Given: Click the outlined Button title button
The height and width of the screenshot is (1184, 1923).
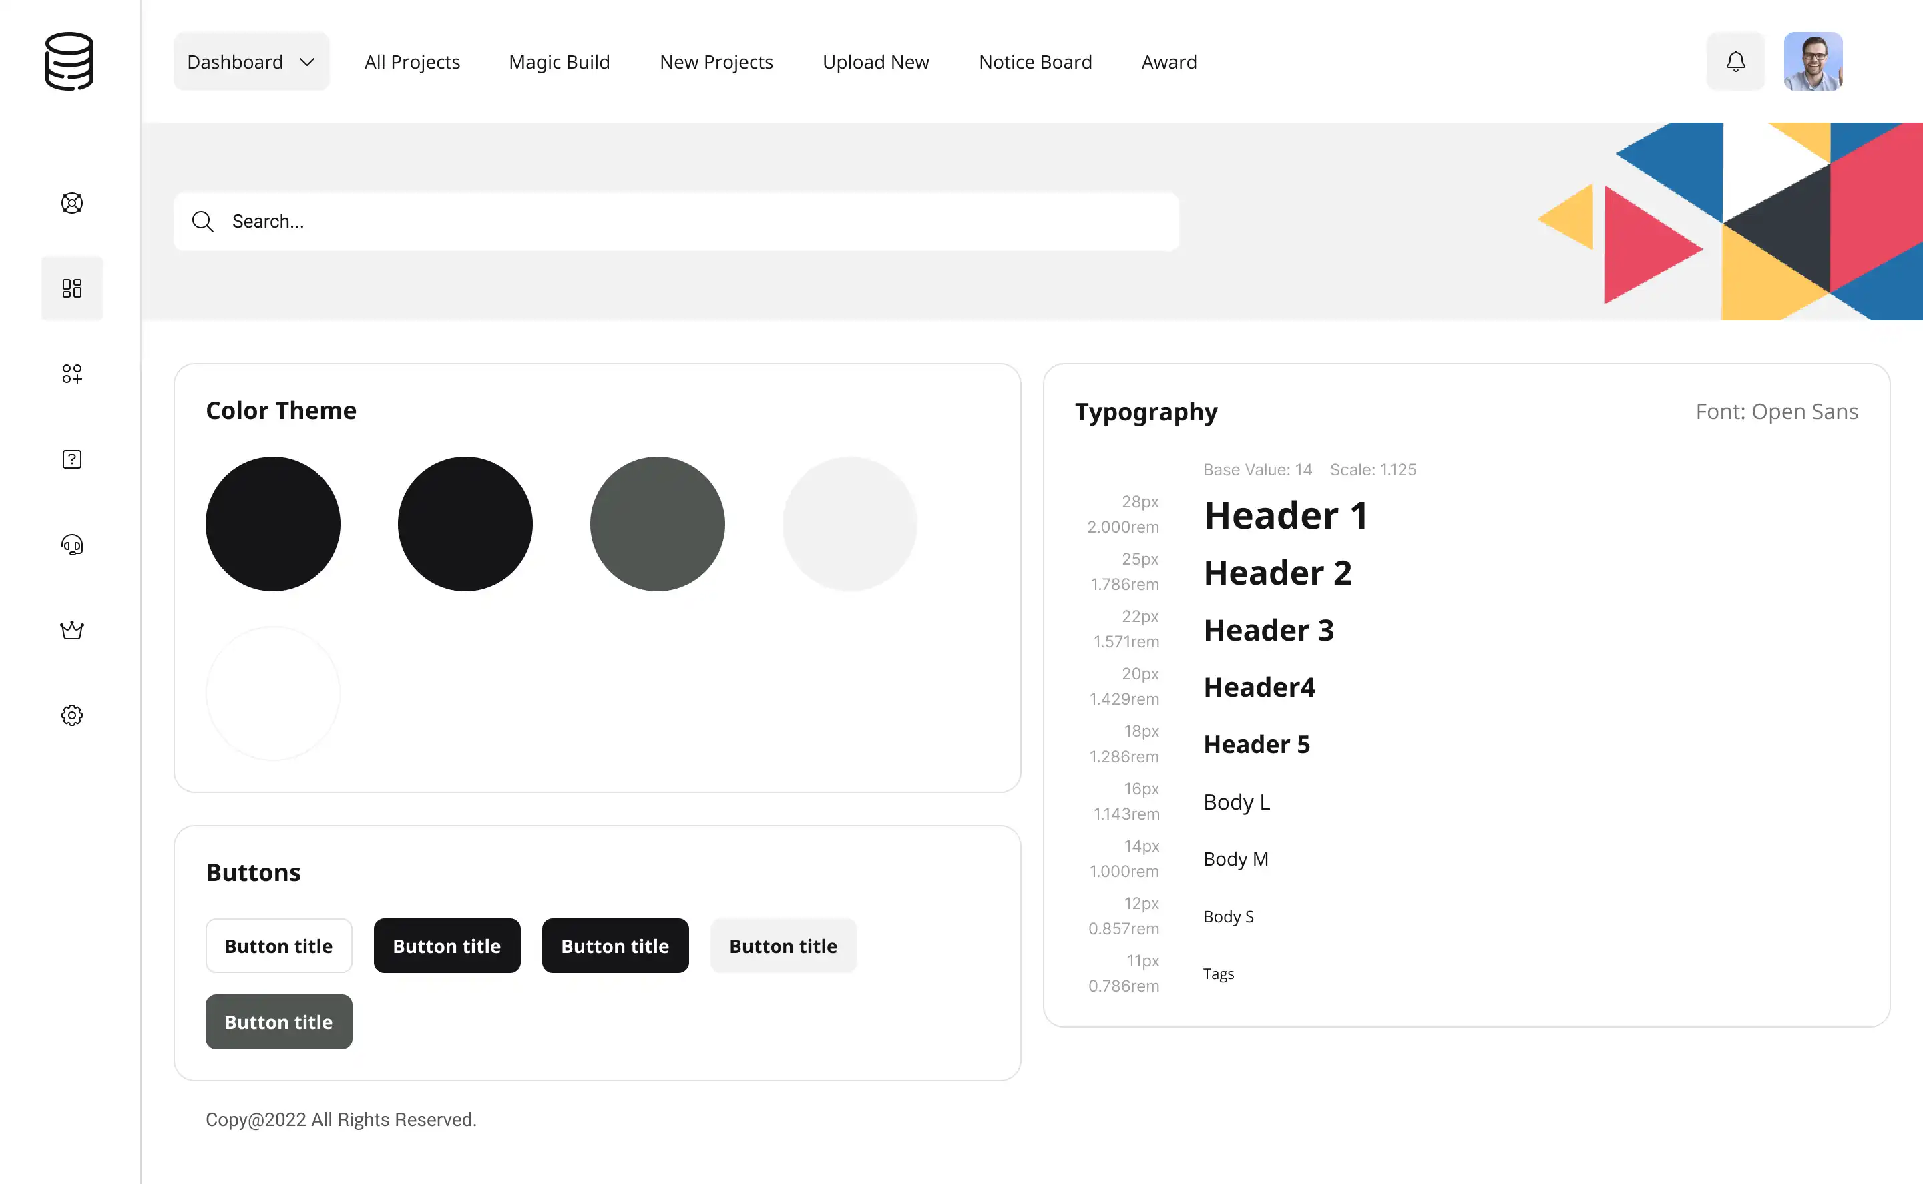Looking at the screenshot, I should pyautogui.click(x=278, y=945).
